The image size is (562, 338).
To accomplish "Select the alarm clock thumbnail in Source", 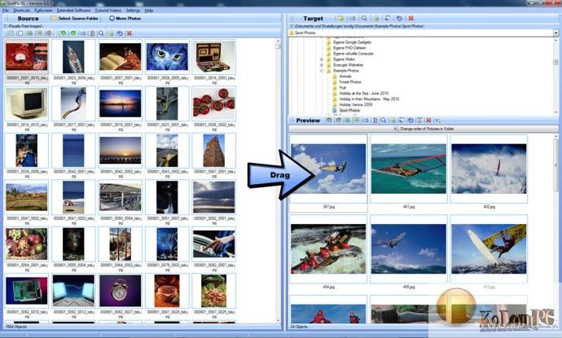I will coord(120,291).
